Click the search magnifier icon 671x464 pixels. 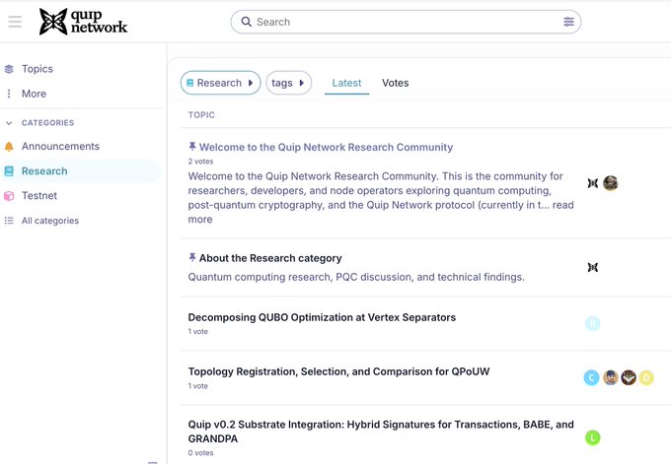(x=246, y=22)
